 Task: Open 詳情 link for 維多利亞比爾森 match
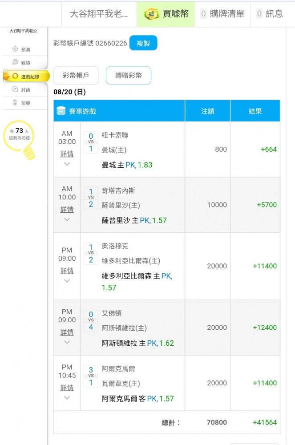67,271
